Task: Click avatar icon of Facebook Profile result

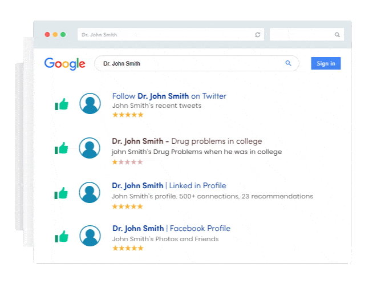Action: pyautogui.click(x=90, y=236)
